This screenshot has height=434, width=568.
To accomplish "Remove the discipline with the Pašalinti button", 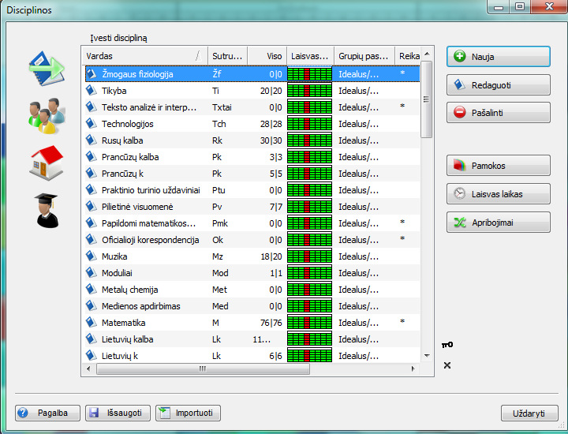I will tap(498, 113).
